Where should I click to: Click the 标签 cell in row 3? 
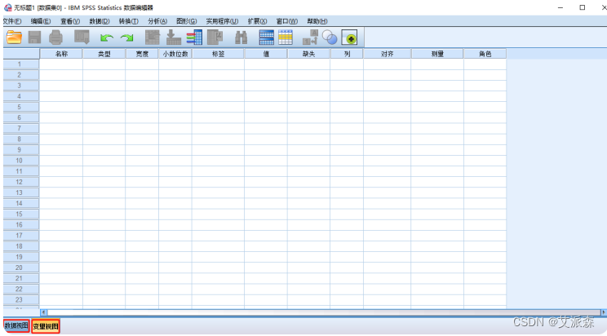click(x=219, y=86)
